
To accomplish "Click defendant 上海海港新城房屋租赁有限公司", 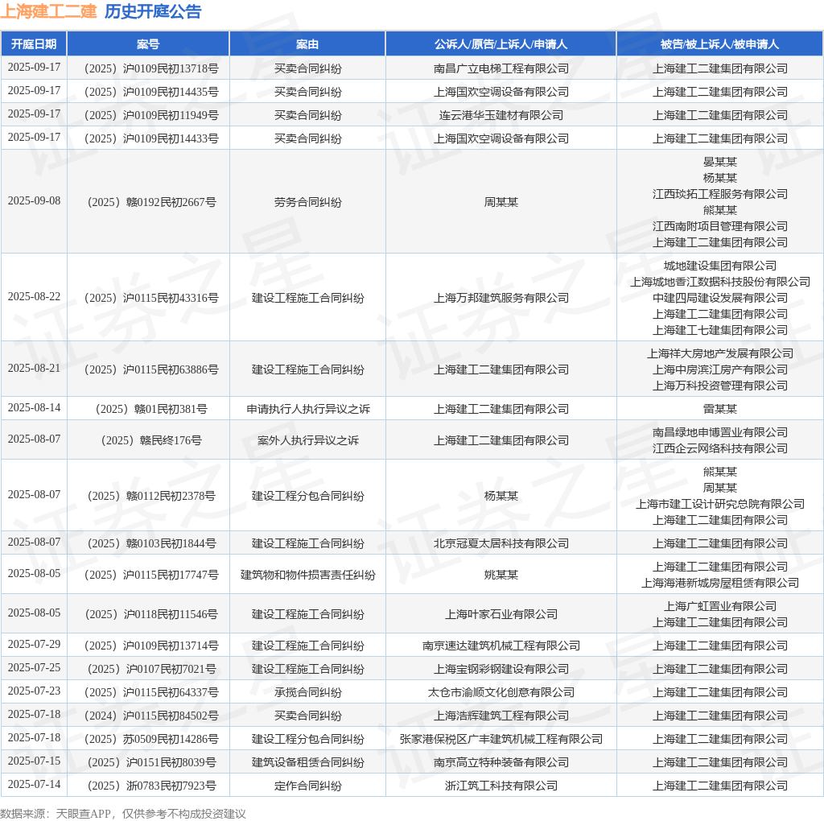I will point(720,583).
